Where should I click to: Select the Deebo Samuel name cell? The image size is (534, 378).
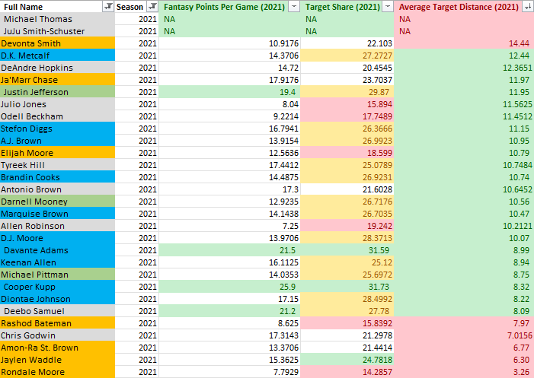tap(57, 311)
